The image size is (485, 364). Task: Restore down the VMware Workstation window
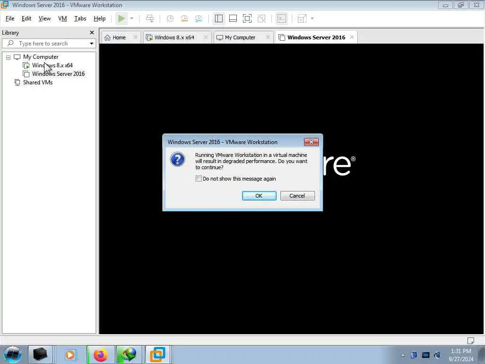point(461,5)
